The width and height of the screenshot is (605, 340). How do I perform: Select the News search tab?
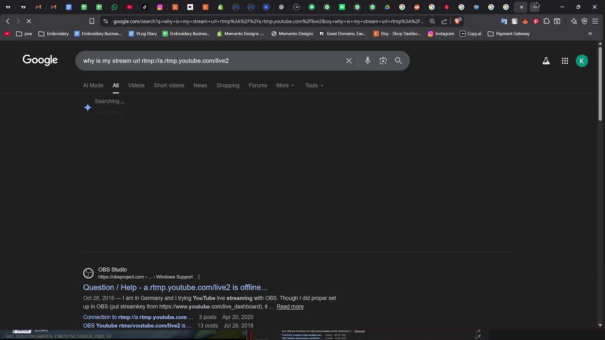[x=200, y=85]
